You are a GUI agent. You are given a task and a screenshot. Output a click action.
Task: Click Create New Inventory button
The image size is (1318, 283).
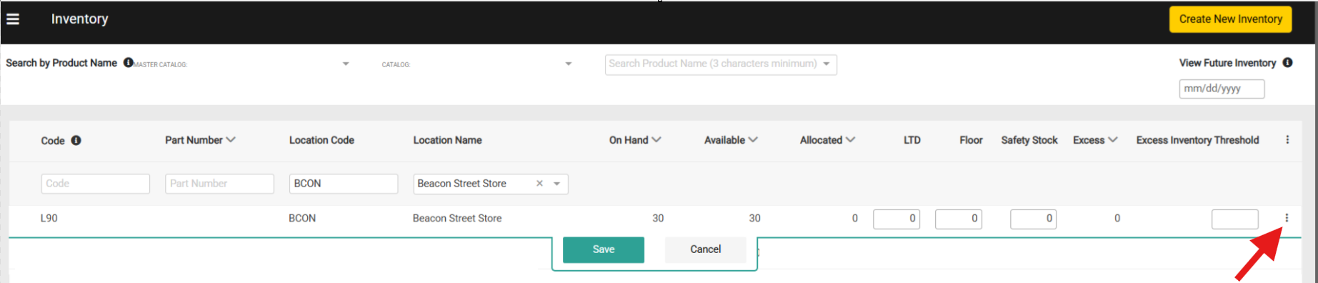click(1230, 19)
